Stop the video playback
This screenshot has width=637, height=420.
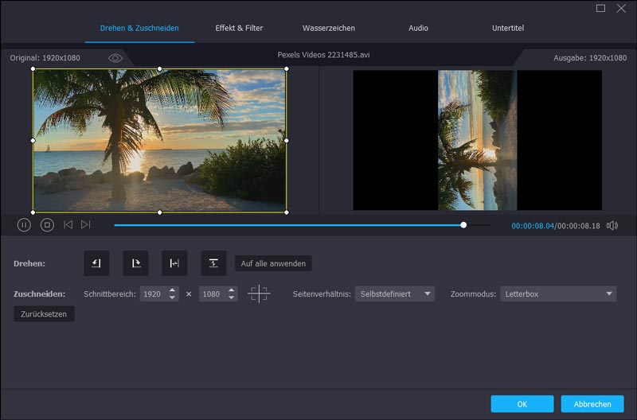click(47, 225)
